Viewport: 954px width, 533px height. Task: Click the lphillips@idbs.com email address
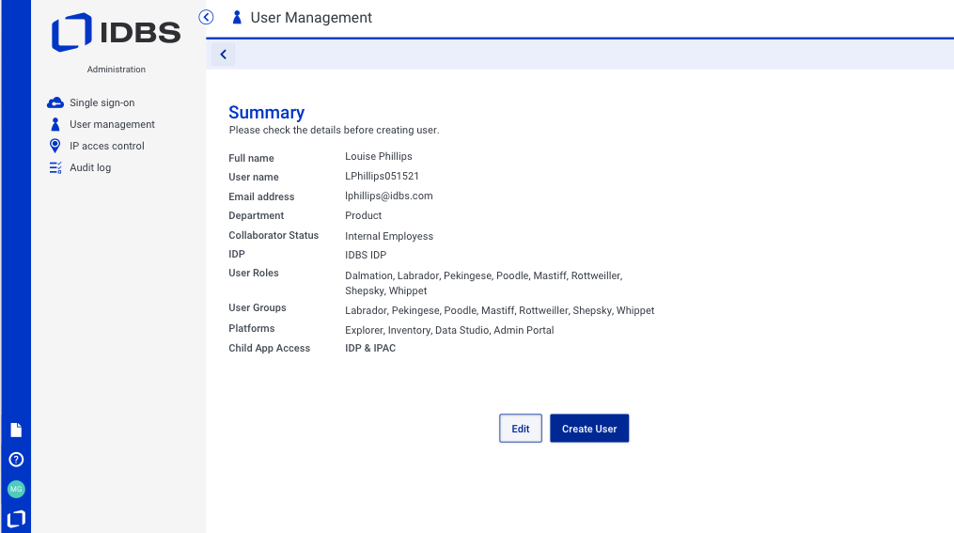pyautogui.click(x=388, y=196)
